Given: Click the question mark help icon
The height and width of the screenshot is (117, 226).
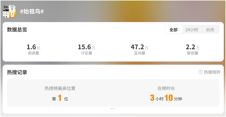Looking at the screenshot, I should (x=200, y=72).
